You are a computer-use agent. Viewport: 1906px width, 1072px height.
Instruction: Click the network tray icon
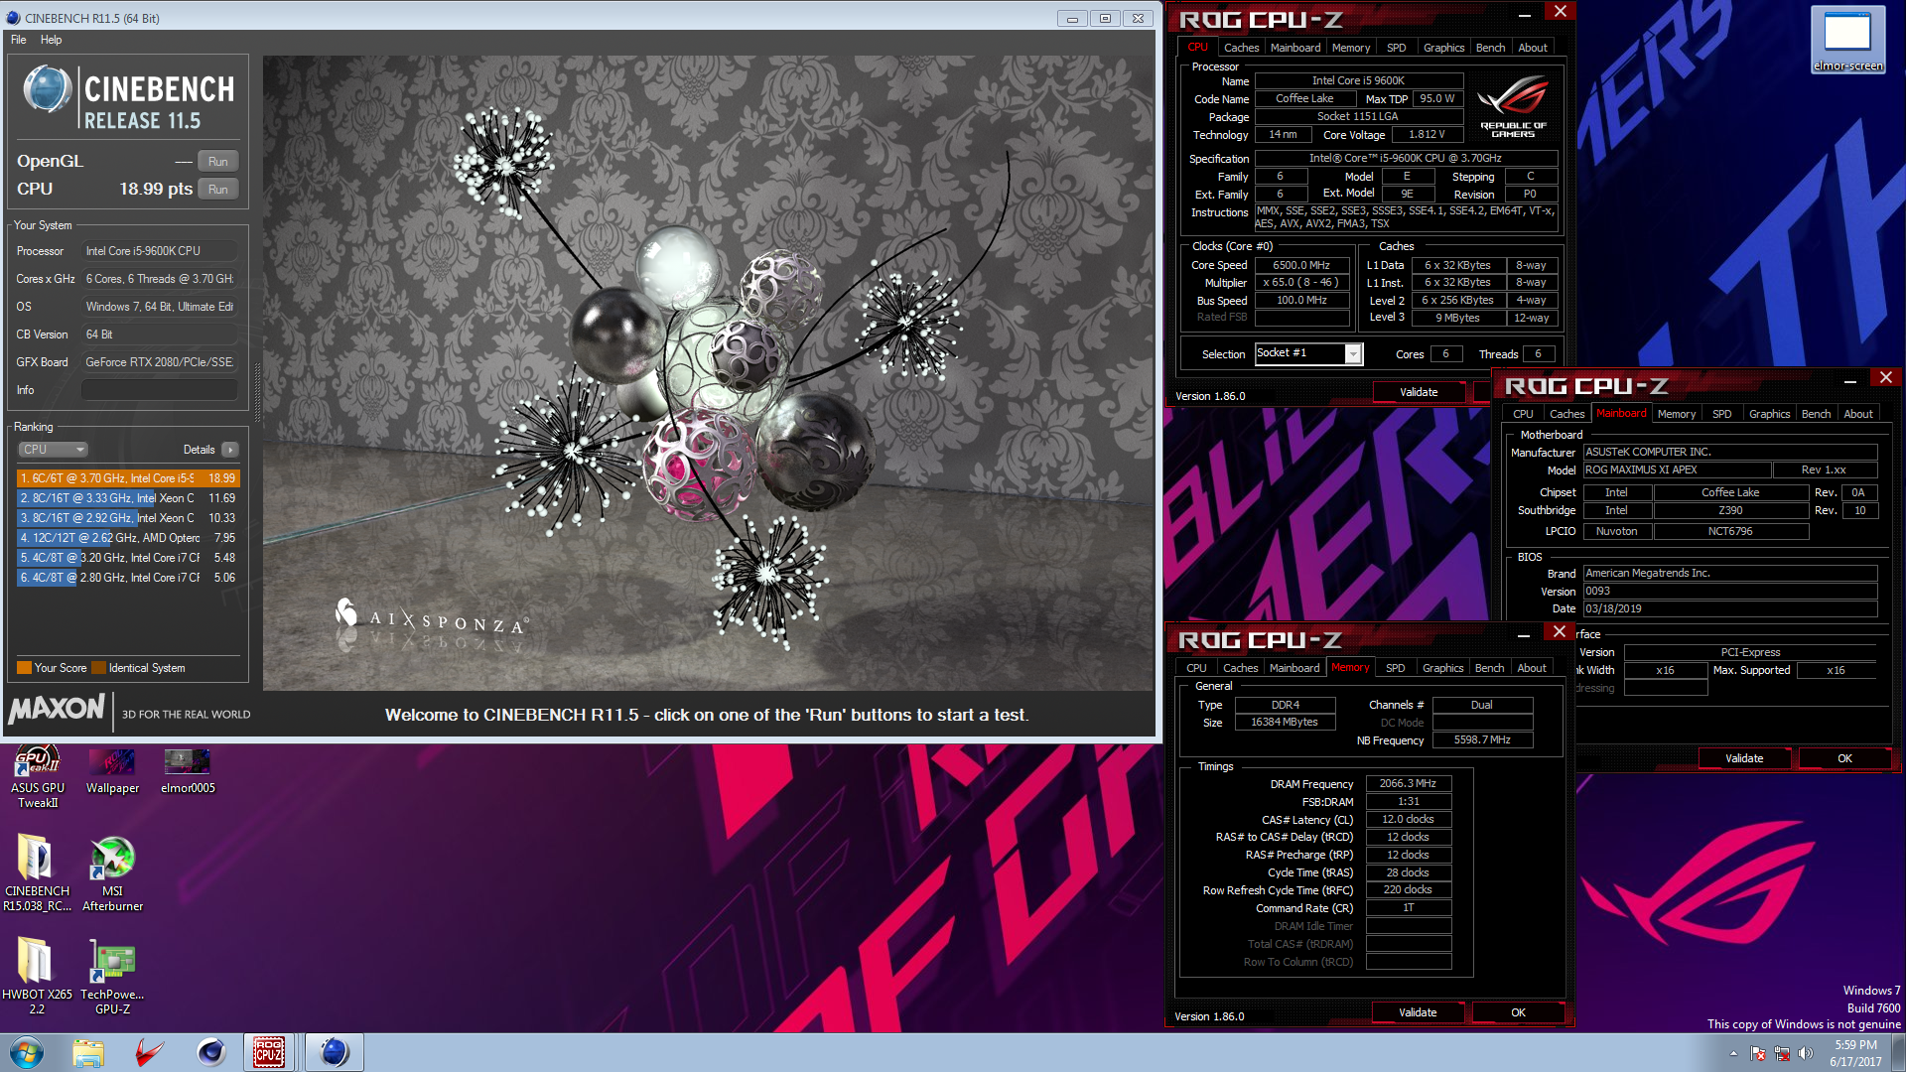(1782, 1053)
